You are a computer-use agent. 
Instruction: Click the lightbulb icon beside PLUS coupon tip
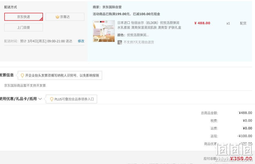click(x=52, y=99)
